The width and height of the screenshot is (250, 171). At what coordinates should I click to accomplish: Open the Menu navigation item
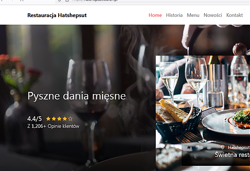193,15
